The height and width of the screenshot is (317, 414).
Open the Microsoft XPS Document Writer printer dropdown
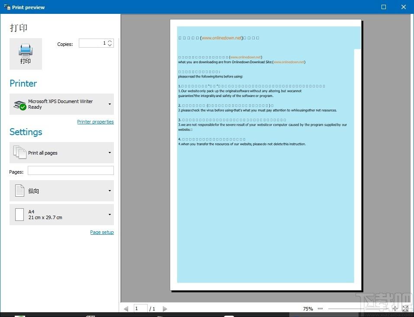point(61,104)
